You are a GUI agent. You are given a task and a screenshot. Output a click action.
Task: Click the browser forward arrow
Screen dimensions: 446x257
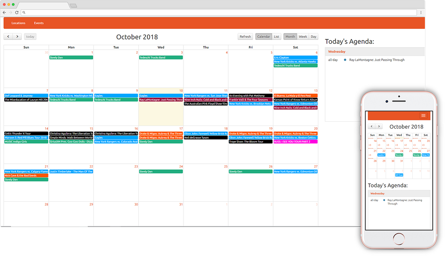(11, 12)
